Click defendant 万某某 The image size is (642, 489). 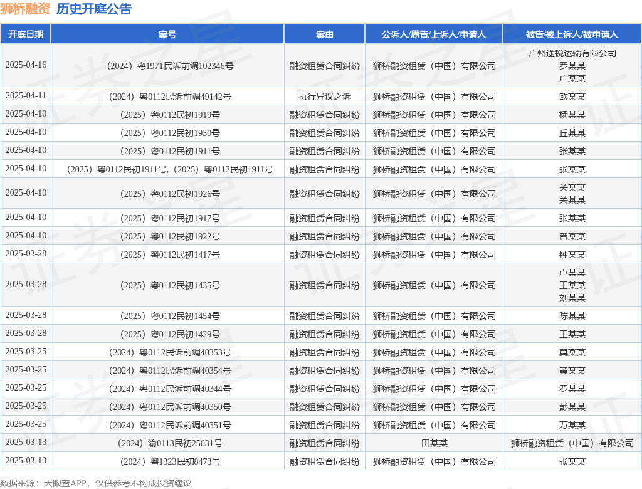point(572,425)
